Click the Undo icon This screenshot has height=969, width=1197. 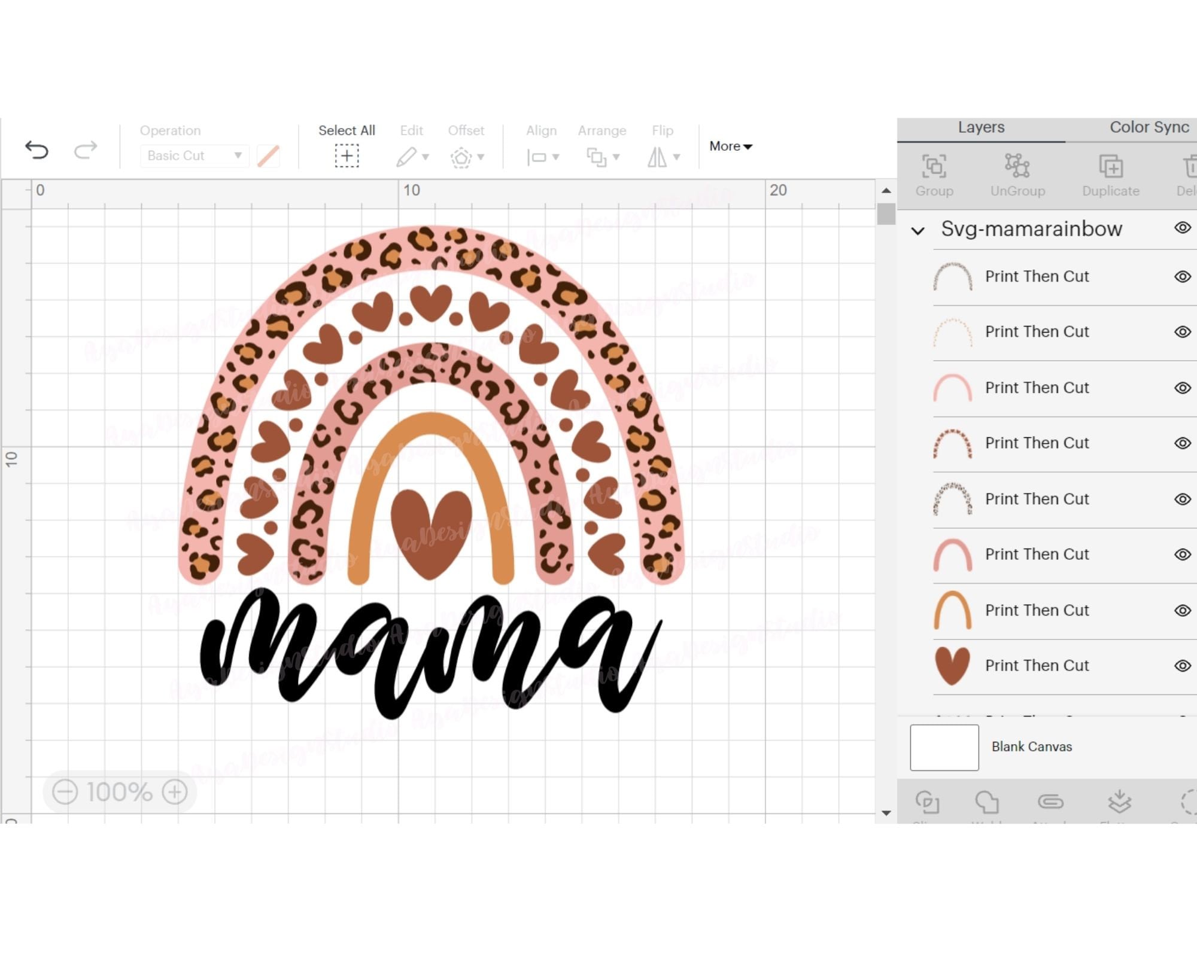(37, 151)
